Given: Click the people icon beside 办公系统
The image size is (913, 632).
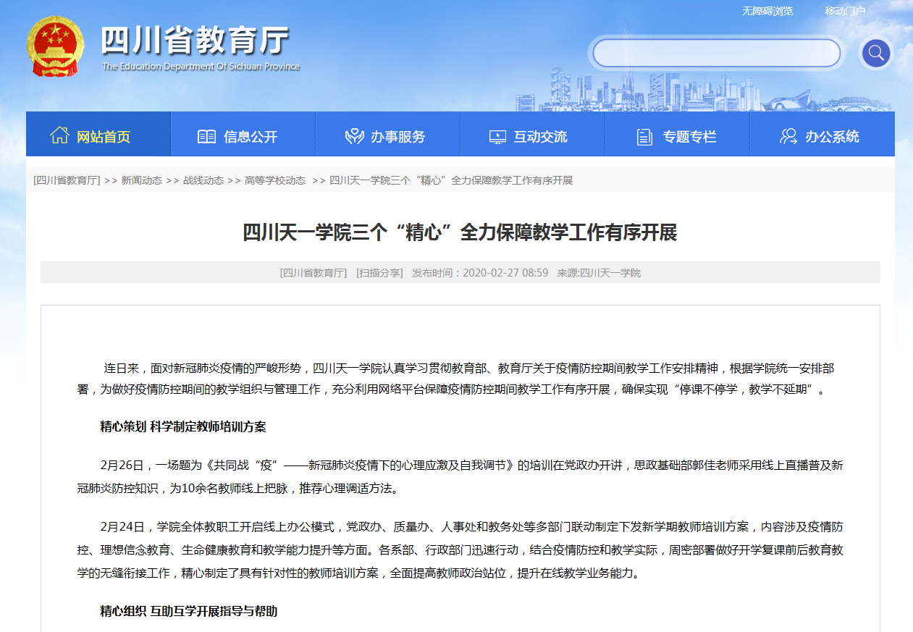Looking at the screenshot, I should [x=788, y=136].
